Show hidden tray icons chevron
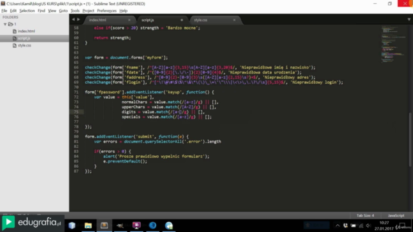The image size is (413, 232). point(337,226)
